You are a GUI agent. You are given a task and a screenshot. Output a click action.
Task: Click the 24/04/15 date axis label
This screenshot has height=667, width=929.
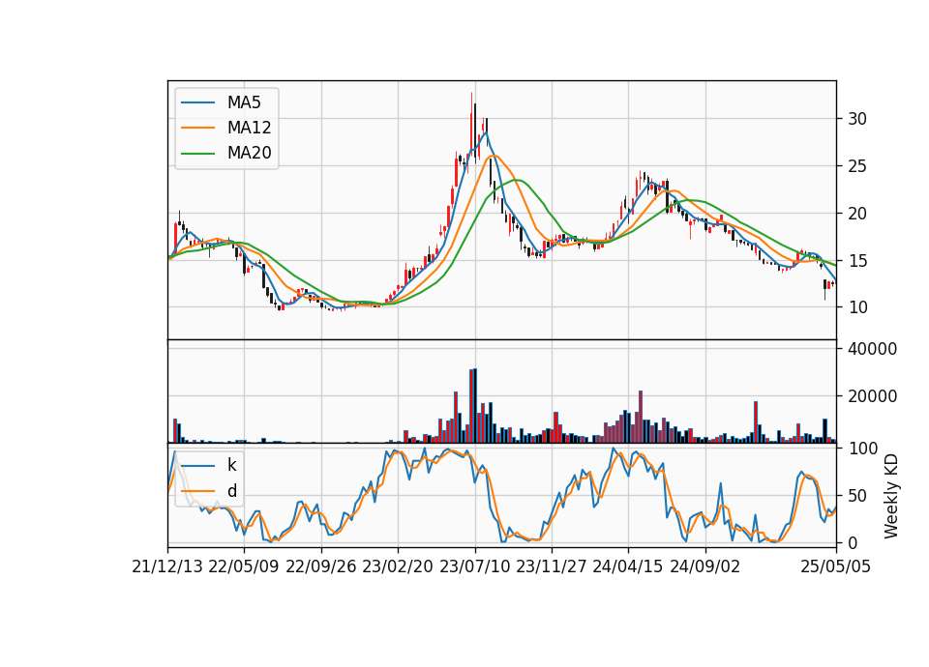click(x=628, y=566)
